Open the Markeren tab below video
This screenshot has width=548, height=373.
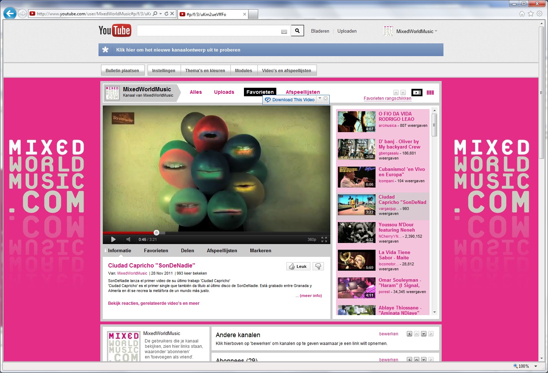260,250
